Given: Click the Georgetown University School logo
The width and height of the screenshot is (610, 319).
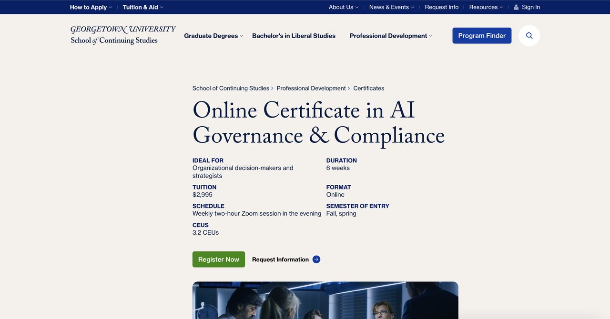Looking at the screenshot, I should pos(123,35).
